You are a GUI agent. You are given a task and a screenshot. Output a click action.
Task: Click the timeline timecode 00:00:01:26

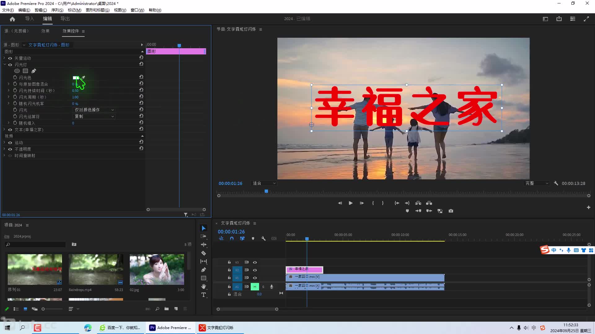coord(231,232)
